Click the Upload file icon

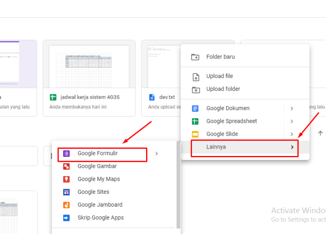[196, 77]
